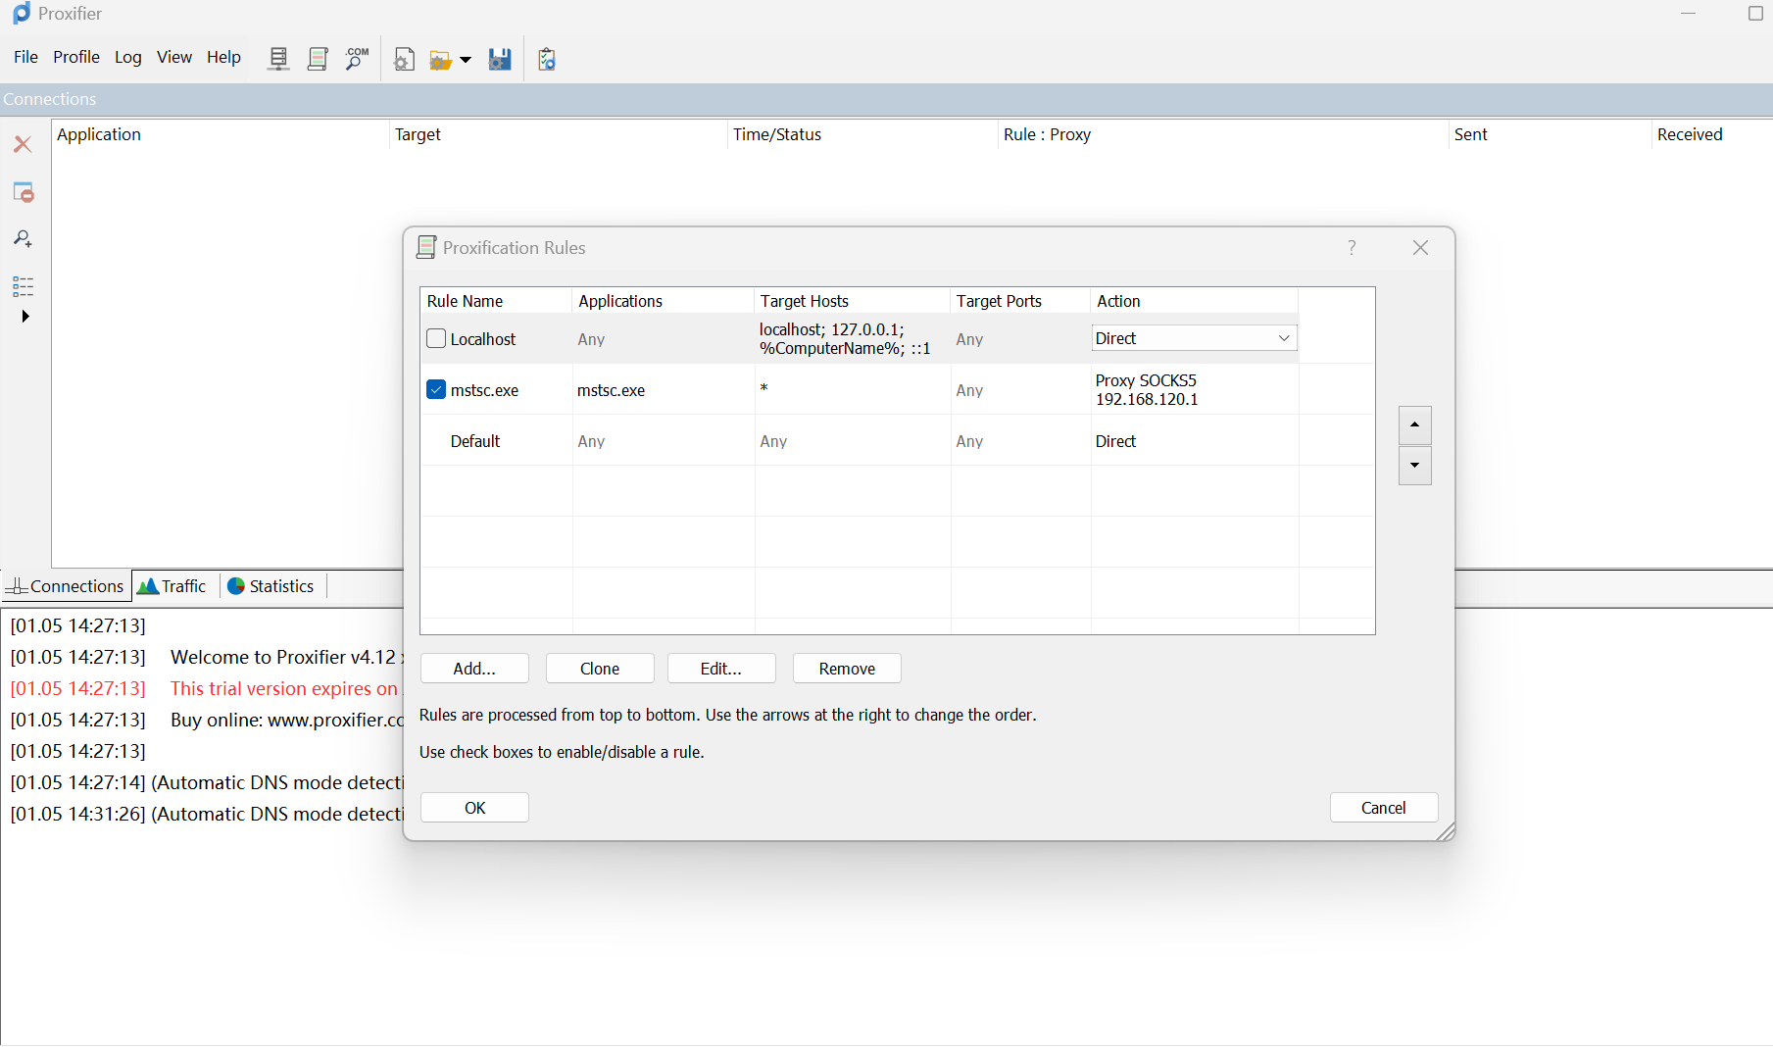Click the Rule : Proxy column header
The width and height of the screenshot is (1773, 1047).
pyautogui.click(x=1223, y=134)
